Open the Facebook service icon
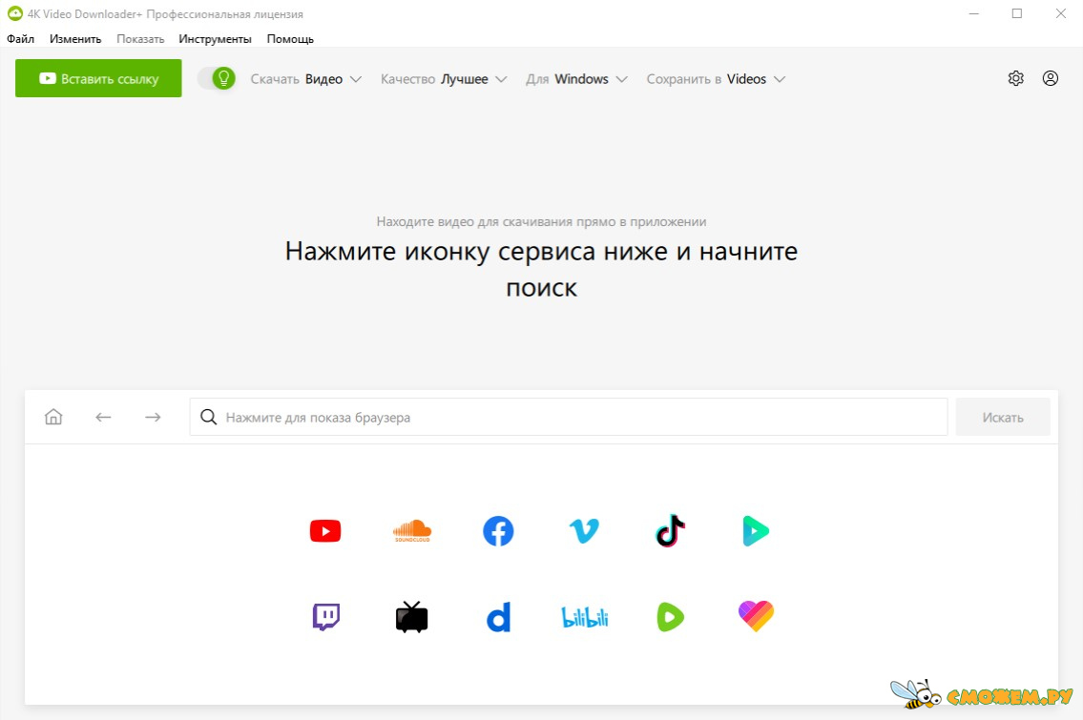1083x720 pixels. pyautogui.click(x=498, y=531)
